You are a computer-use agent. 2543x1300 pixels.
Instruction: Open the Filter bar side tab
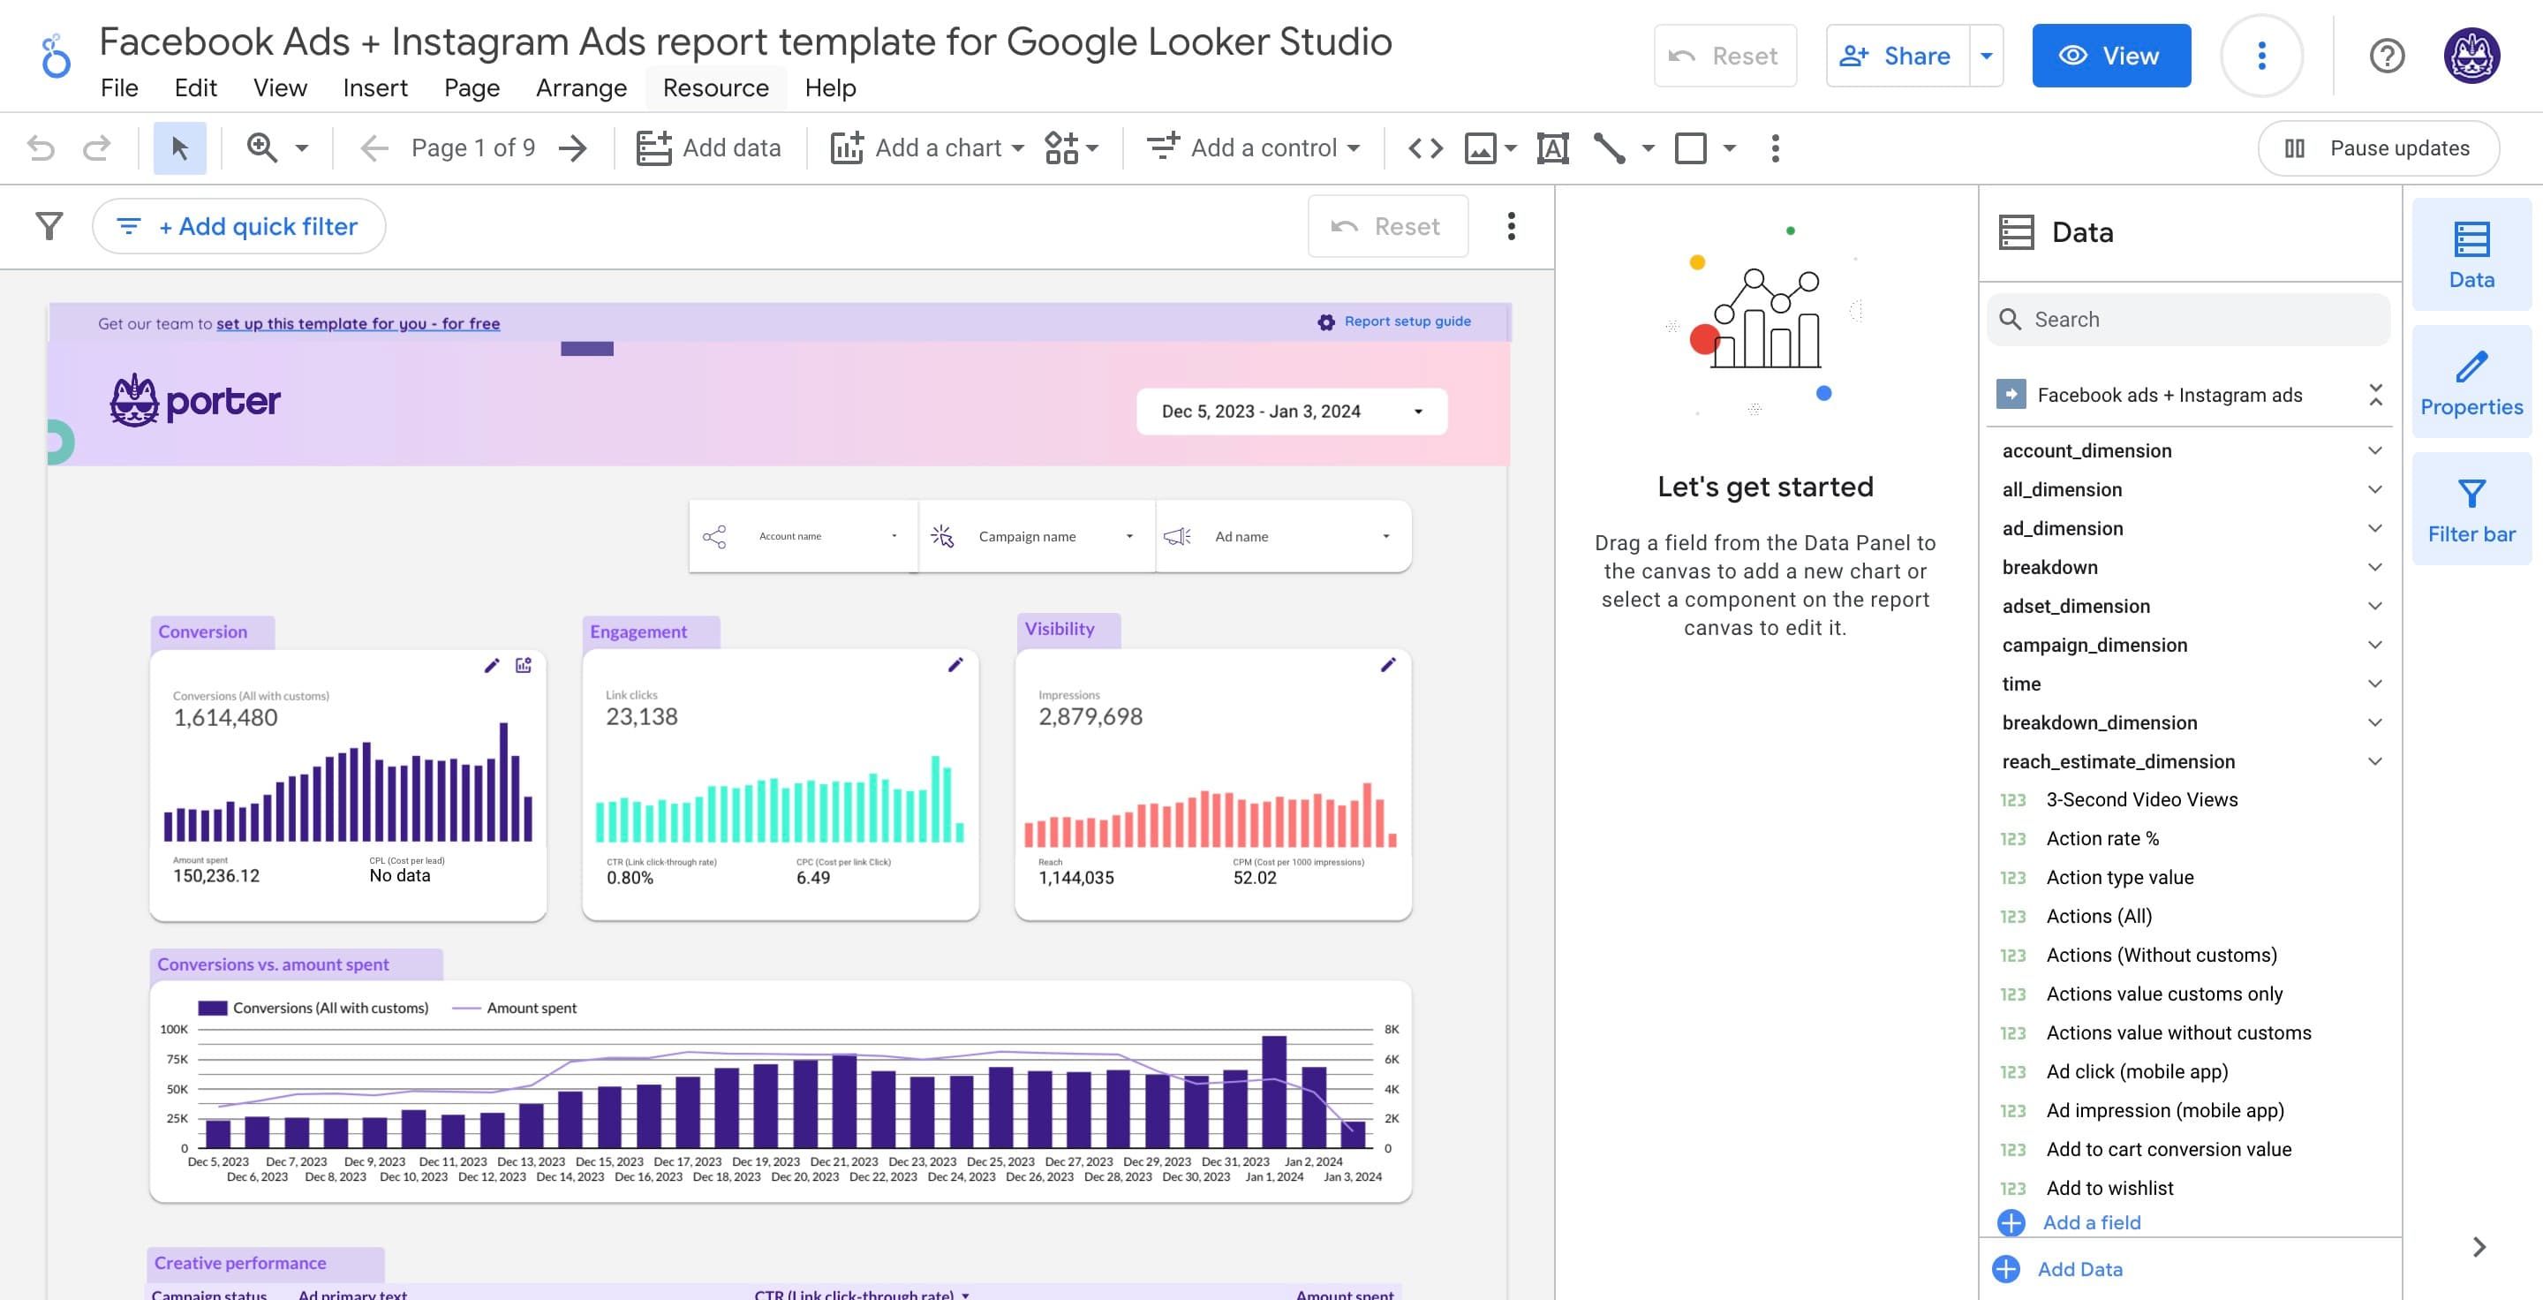2471,510
